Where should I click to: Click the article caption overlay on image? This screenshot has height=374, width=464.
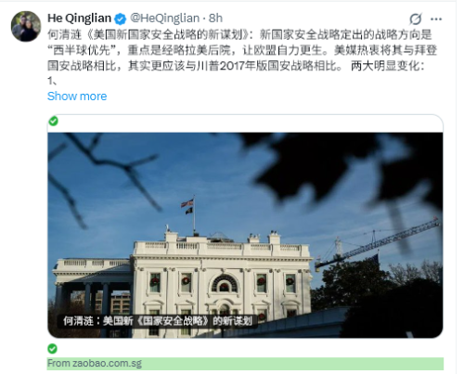[x=157, y=321]
